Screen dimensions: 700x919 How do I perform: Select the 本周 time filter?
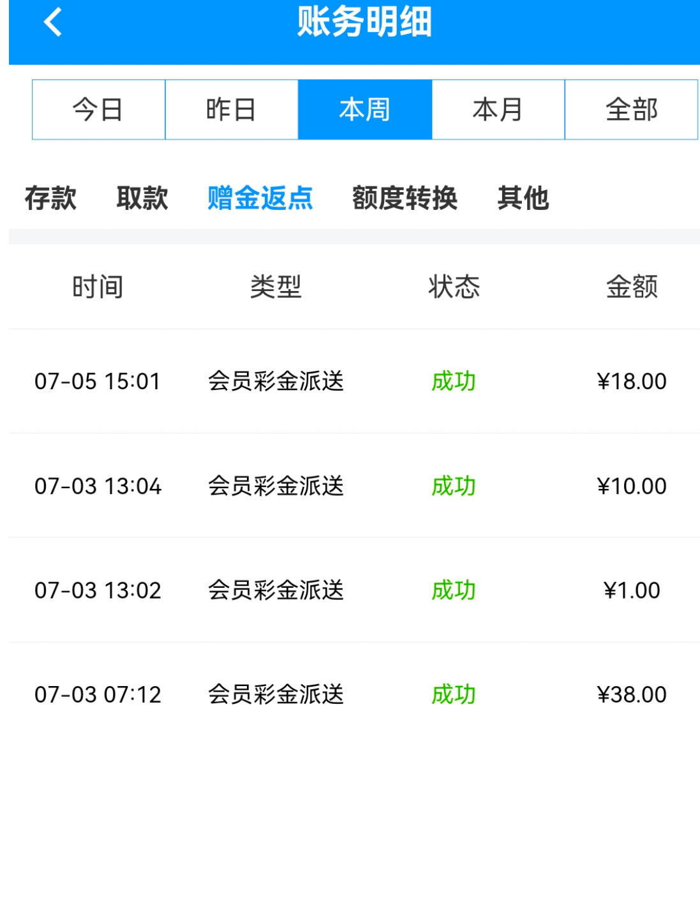click(365, 110)
